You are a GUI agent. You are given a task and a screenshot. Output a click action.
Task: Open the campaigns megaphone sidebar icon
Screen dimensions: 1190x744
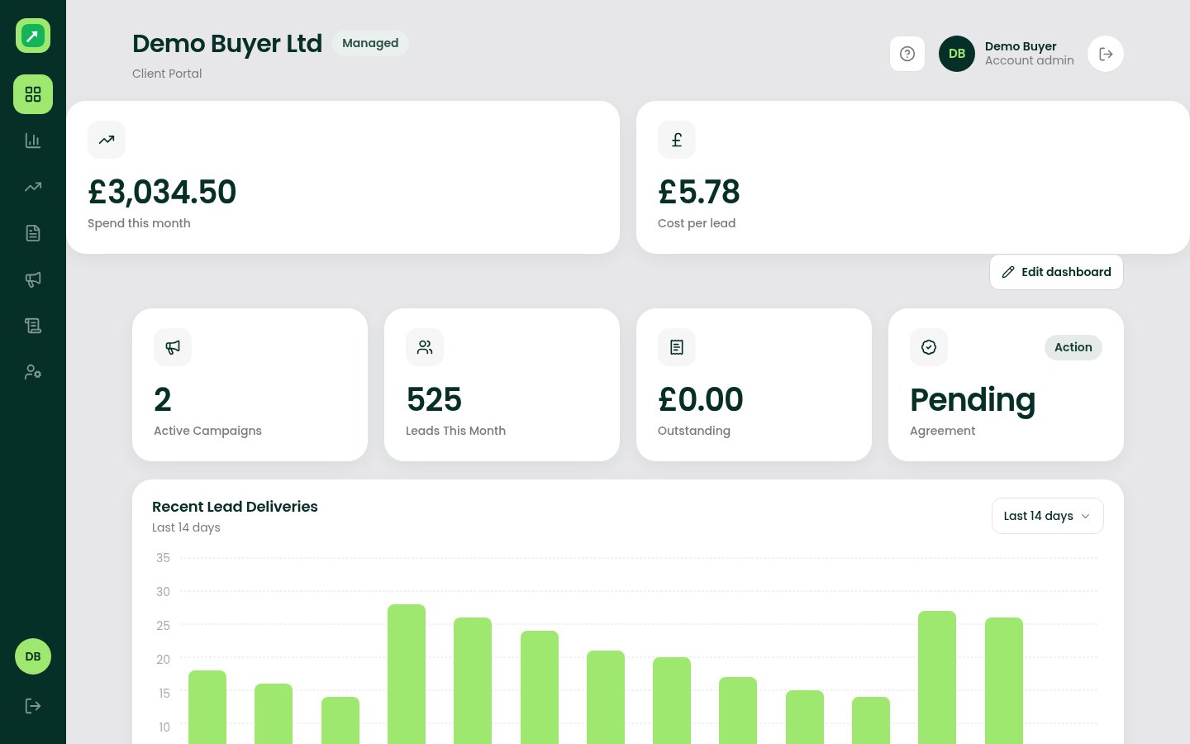[33, 279]
